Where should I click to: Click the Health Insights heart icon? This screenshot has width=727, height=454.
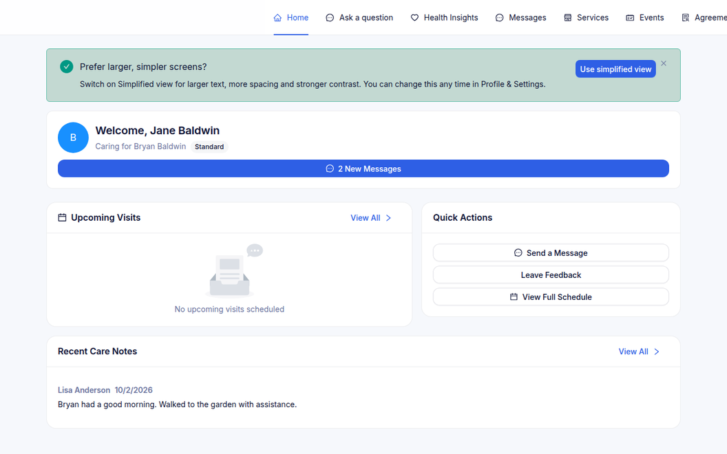point(414,18)
